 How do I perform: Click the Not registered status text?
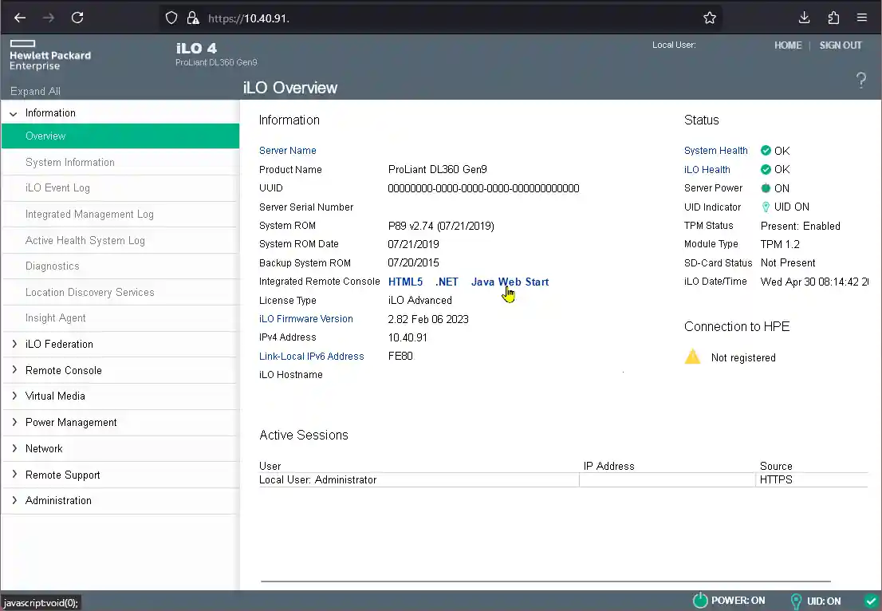click(743, 358)
